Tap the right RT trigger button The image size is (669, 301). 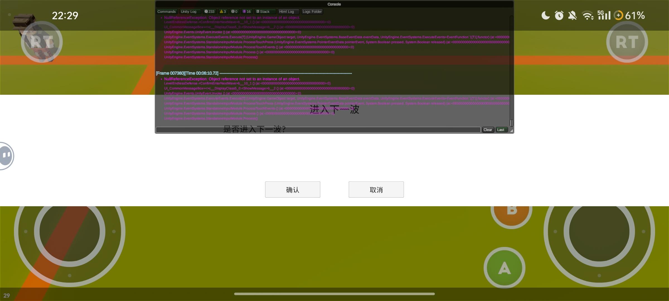click(627, 42)
